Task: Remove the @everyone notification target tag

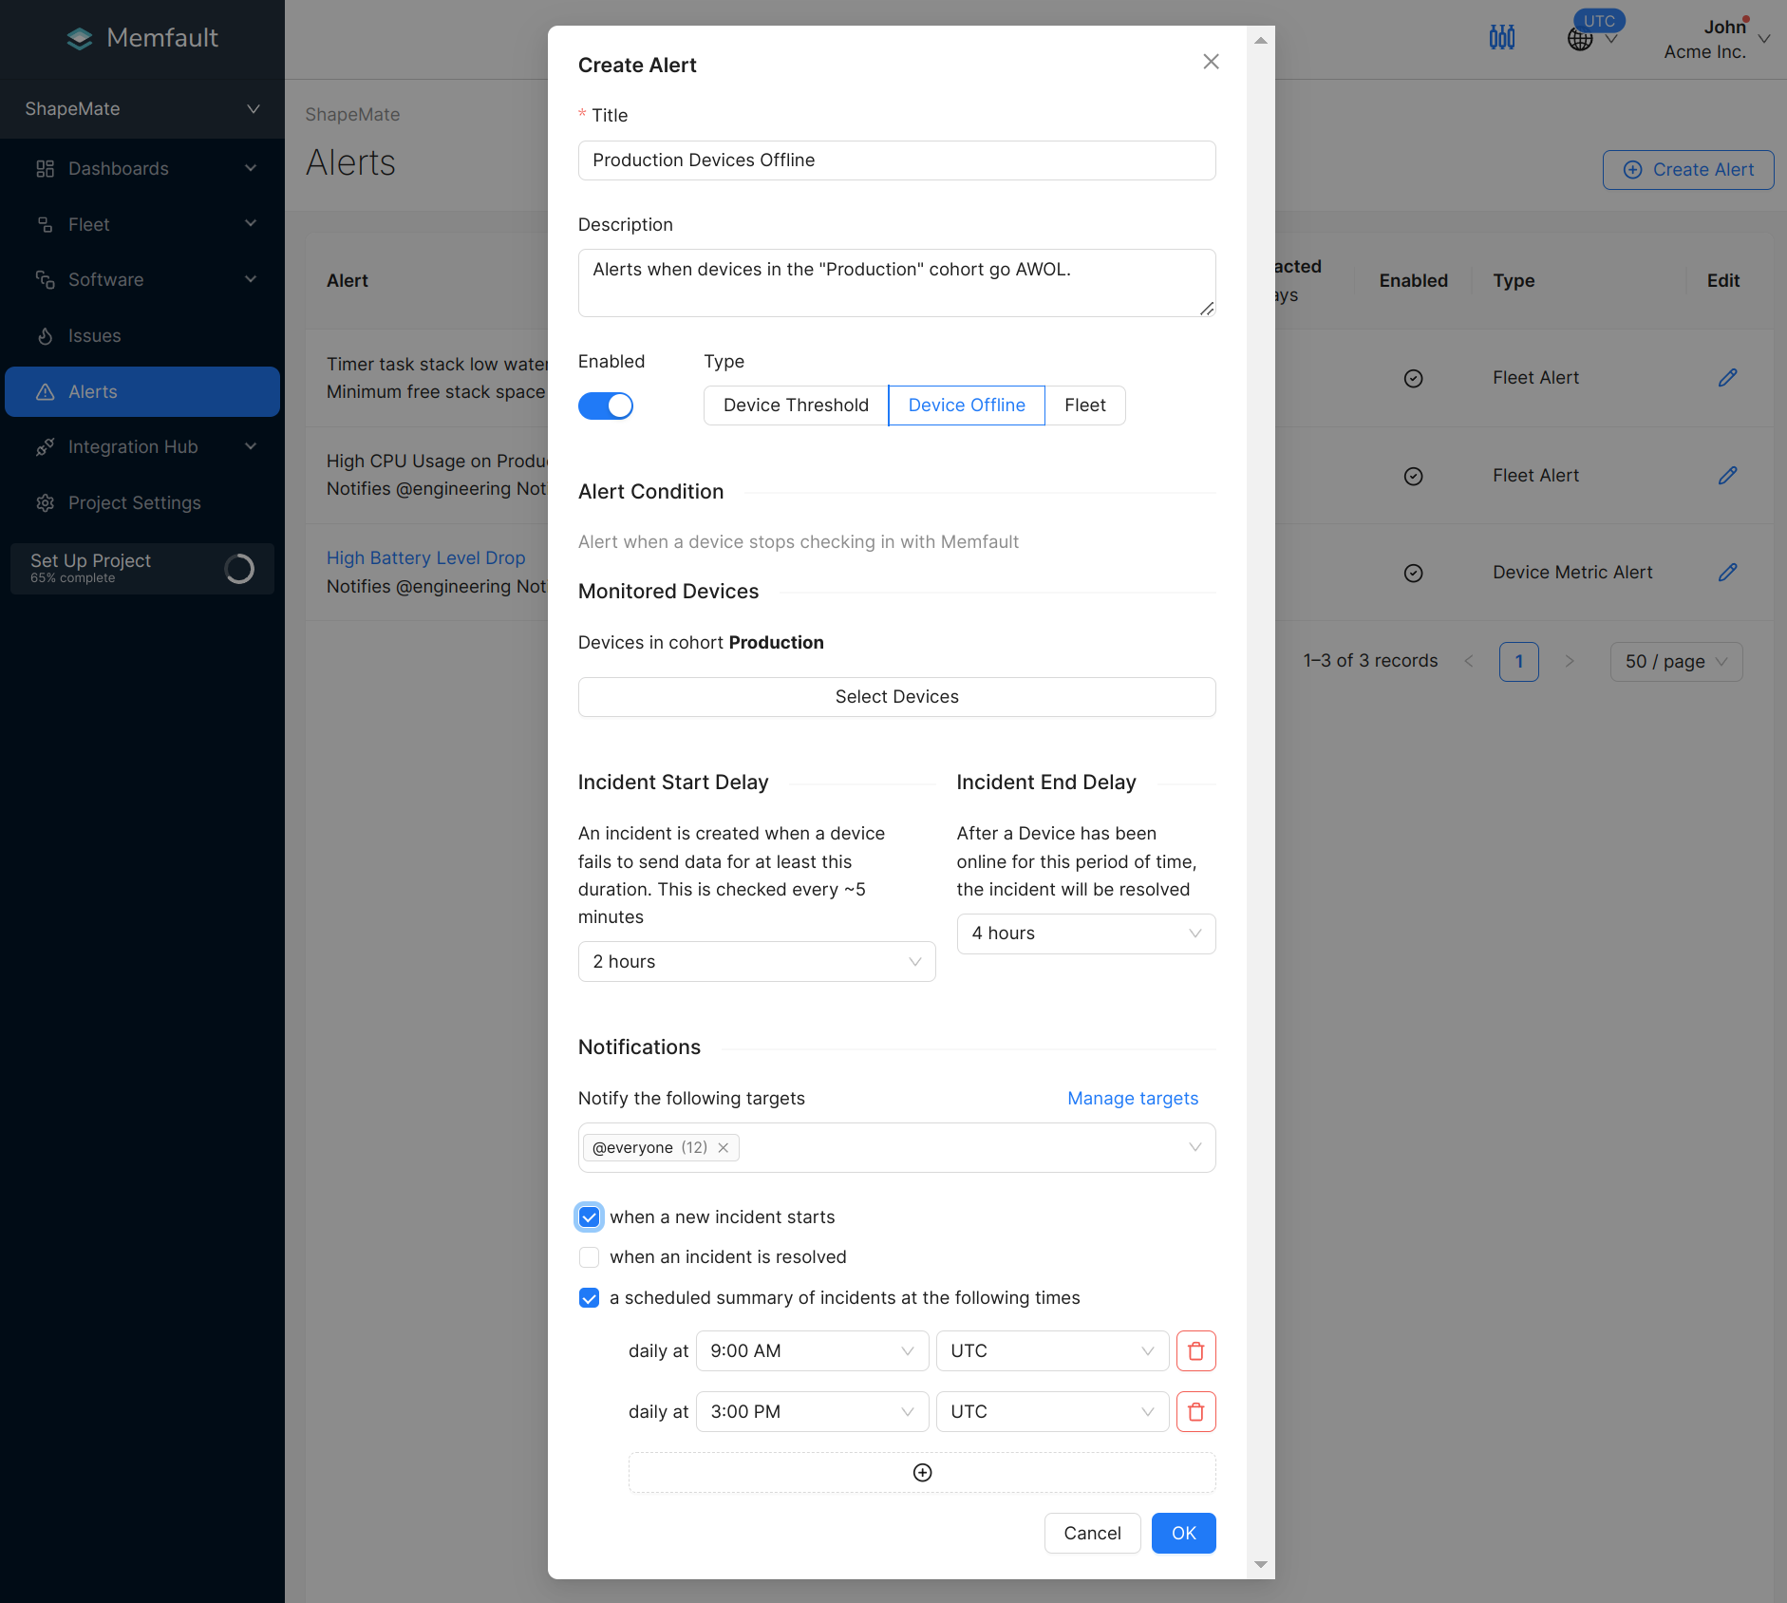Action: 724,1147
